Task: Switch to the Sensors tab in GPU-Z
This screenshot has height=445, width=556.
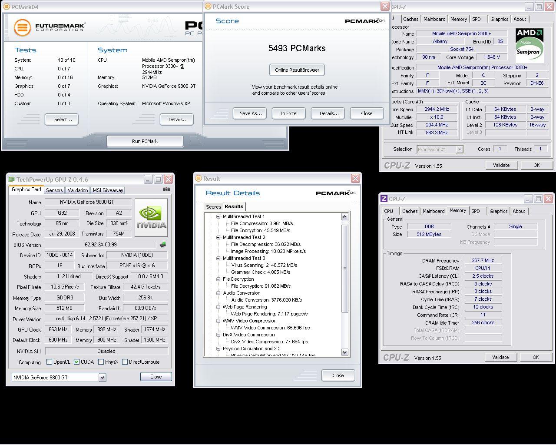Action: click(54, 190)
